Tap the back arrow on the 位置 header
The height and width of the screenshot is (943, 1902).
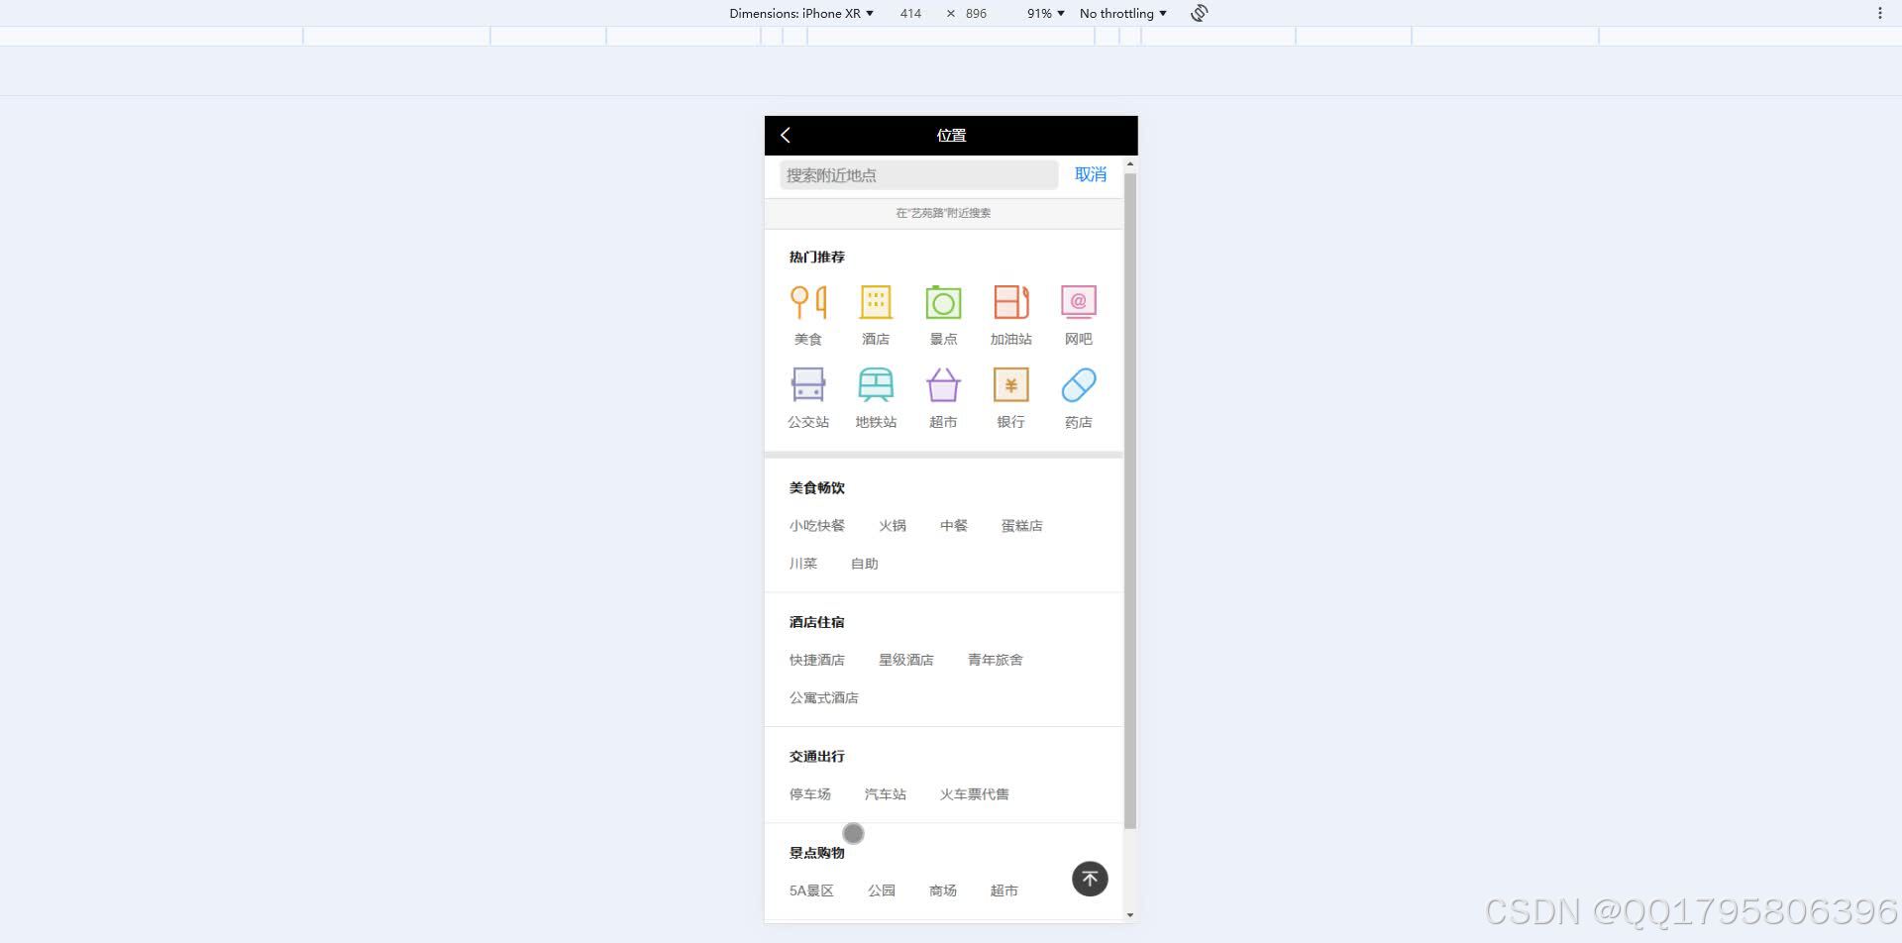[x=786, y=135]
